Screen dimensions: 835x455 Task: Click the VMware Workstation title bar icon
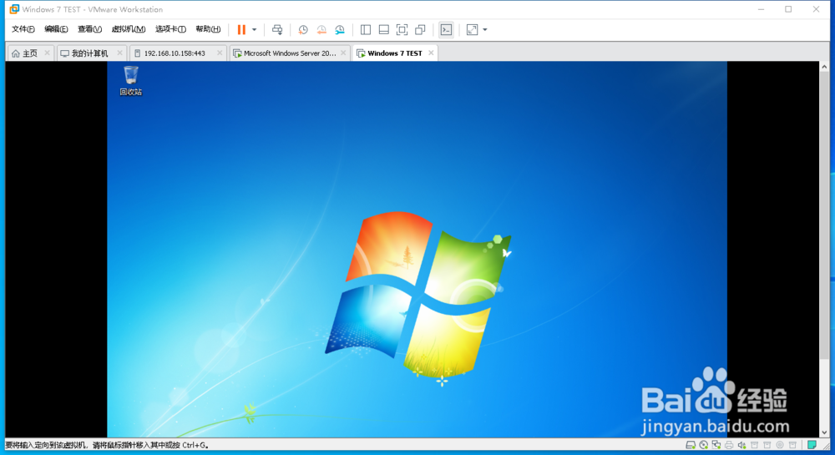[14, 9]
